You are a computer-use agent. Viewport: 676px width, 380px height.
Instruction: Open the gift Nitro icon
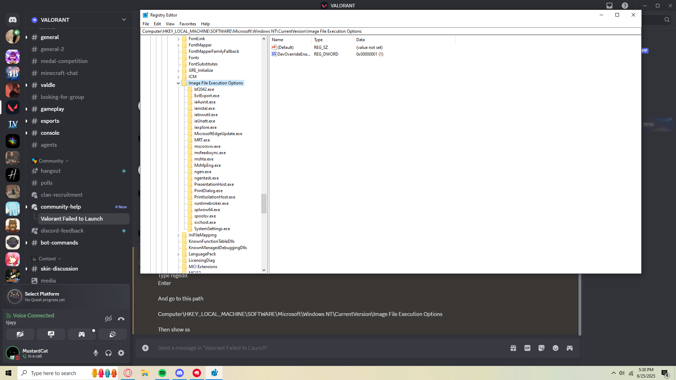click(513, 348)
